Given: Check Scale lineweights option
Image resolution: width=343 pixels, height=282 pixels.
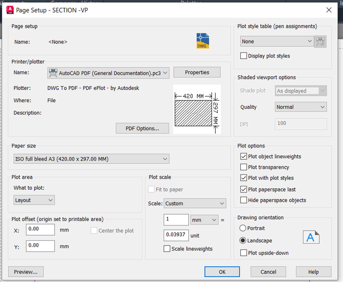Looking at the screenshot, I should pos(167,249).
